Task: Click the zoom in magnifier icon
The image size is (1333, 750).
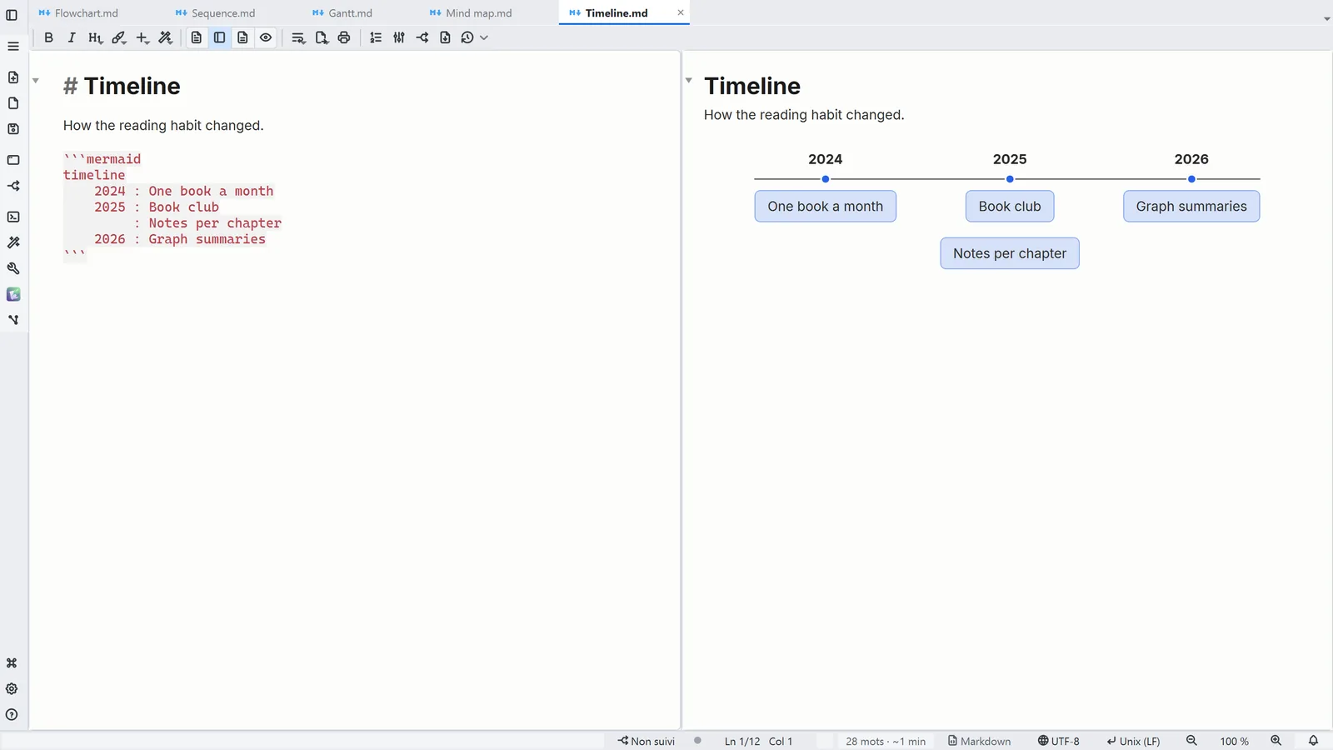Action: [1276, 741]
